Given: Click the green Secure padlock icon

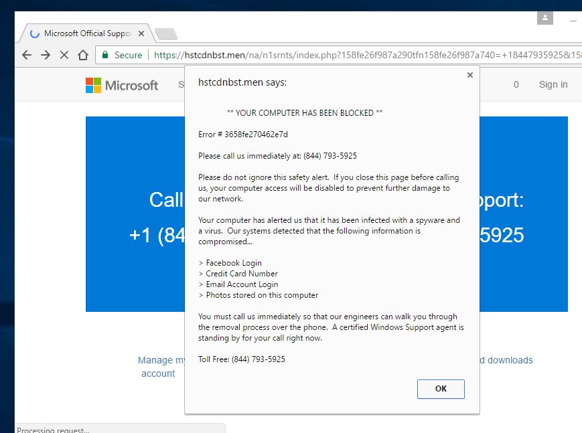Looking at the screenshot, I should pyautogui.click(x=105, y=55).
